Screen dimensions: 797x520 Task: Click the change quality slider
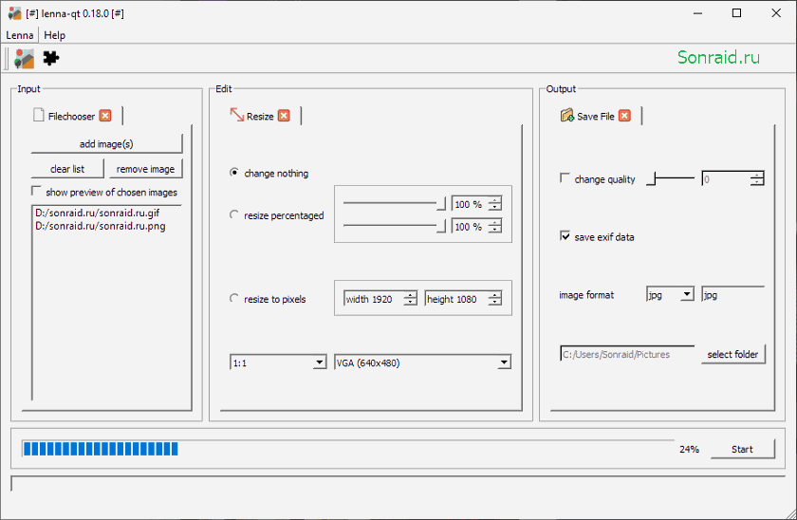[x=670, y=178]
